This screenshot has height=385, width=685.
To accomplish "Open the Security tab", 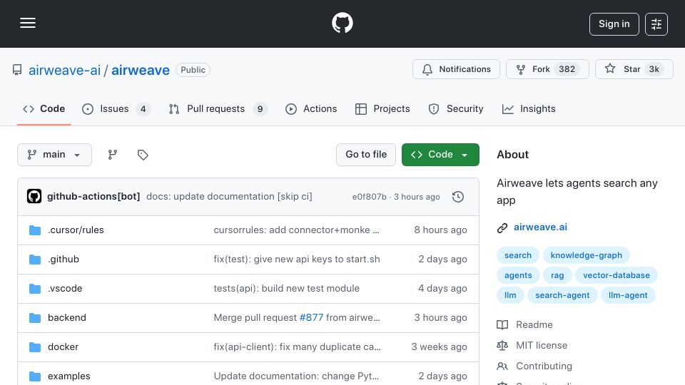I will (x=456, y=108).
